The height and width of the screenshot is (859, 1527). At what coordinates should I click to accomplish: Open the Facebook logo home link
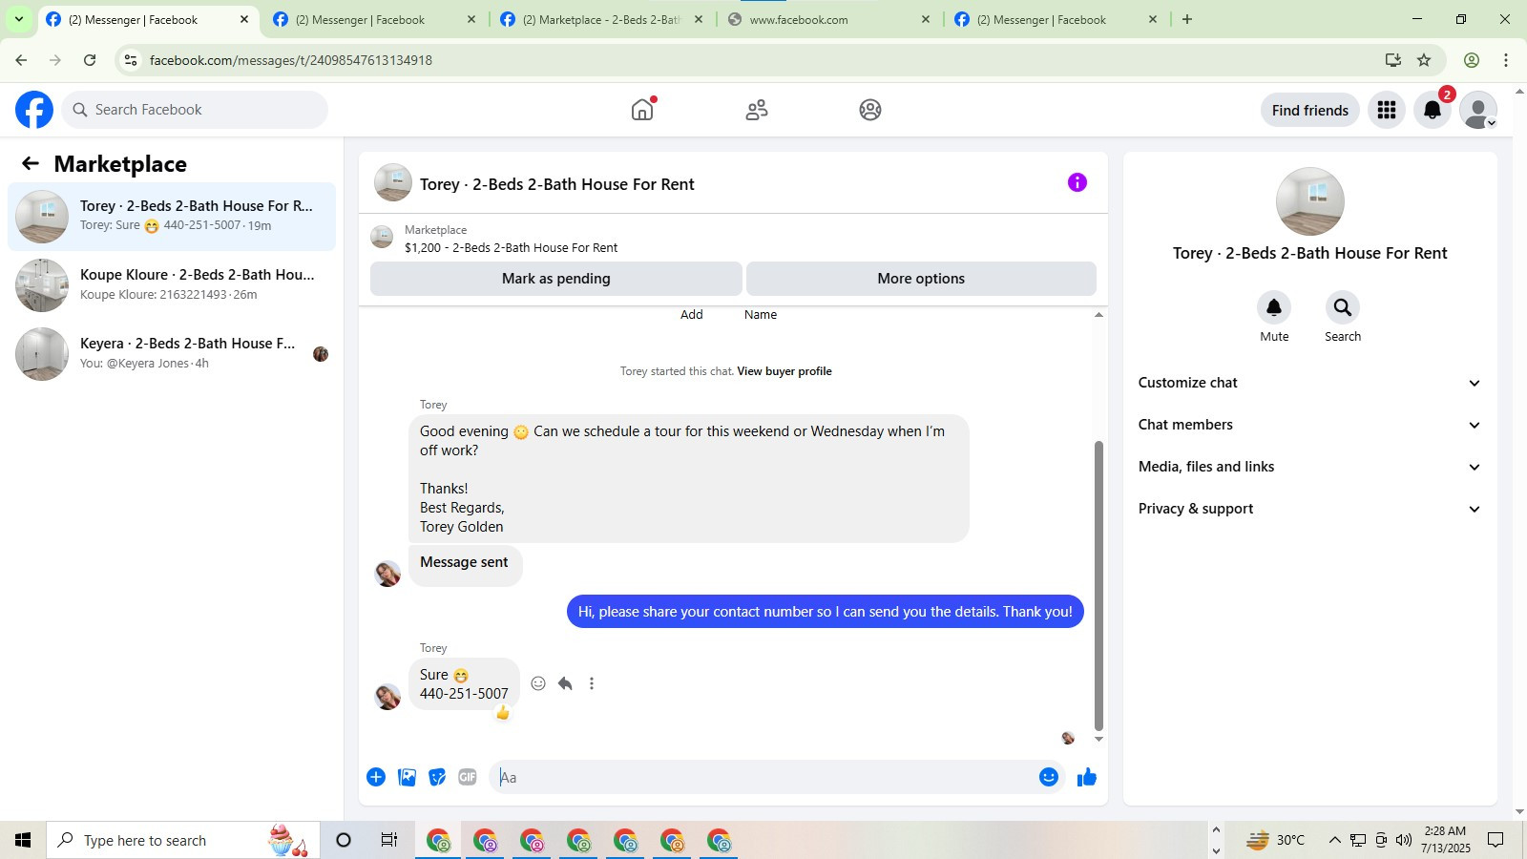34,110
